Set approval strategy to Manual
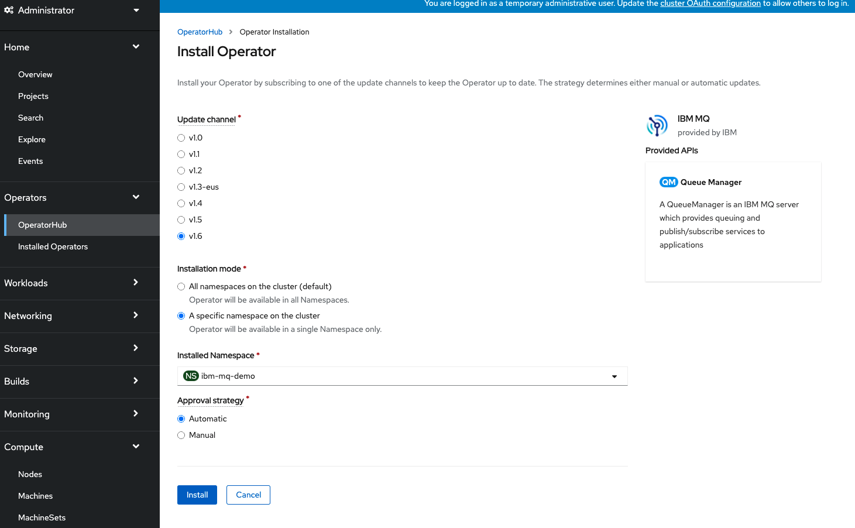Image resolution: width=855 pixels, height=528 pixels. [181, 436]
